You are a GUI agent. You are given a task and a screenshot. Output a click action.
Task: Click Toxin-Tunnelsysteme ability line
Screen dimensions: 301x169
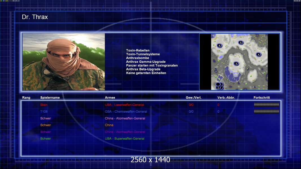[143, 54]
